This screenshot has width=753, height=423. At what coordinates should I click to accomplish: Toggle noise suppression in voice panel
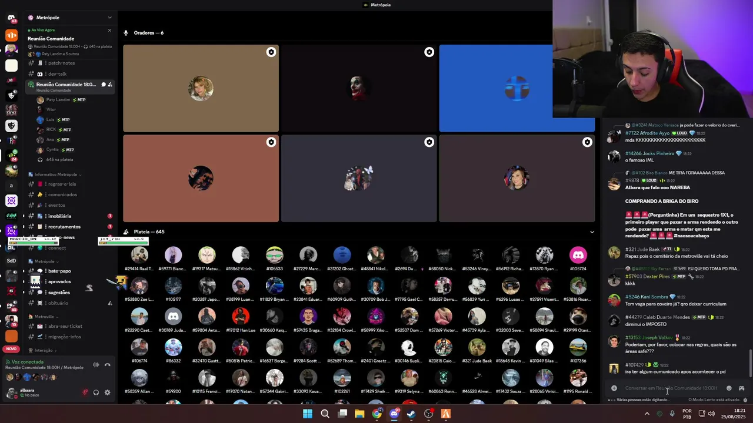tap(96, 365)
